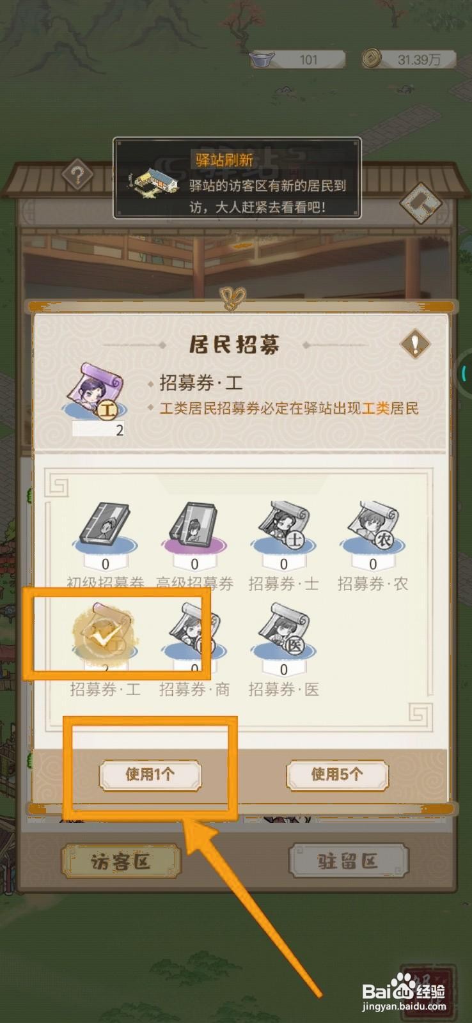Open the question mark help icon
The width and height of the screenshot is (472, 1023).
coord(78,175)
